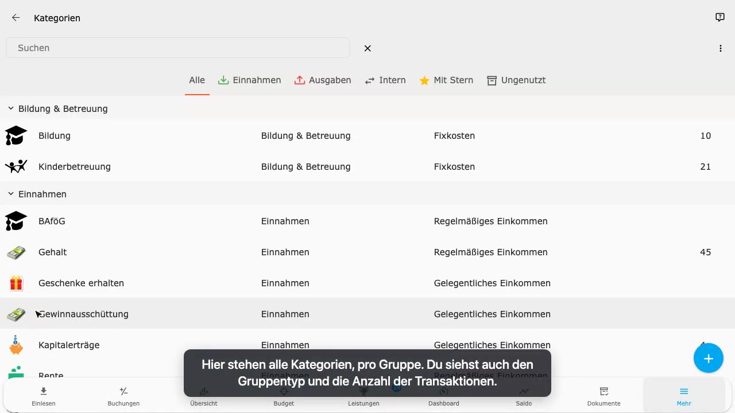Open Dokumente in the bottom navigation

point(604,396)
